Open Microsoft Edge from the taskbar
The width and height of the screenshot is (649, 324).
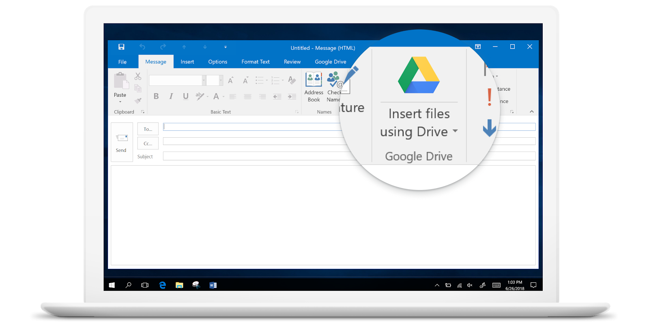[x=163, y=285]
